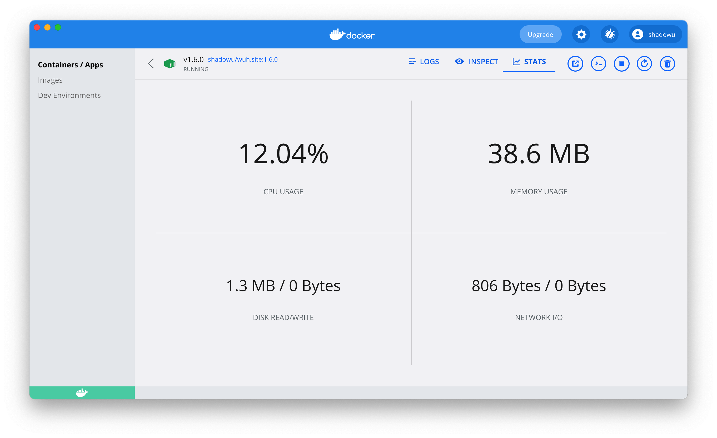Click the user avatar icon
The image size is (717, 438).
tap(638, 35)
